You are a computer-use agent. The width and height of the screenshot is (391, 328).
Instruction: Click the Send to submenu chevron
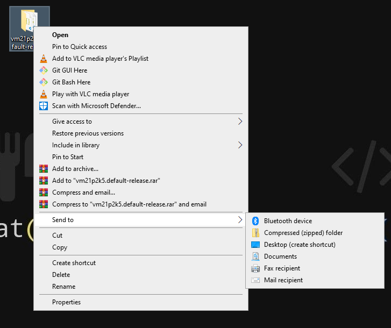tap(240, 220)
